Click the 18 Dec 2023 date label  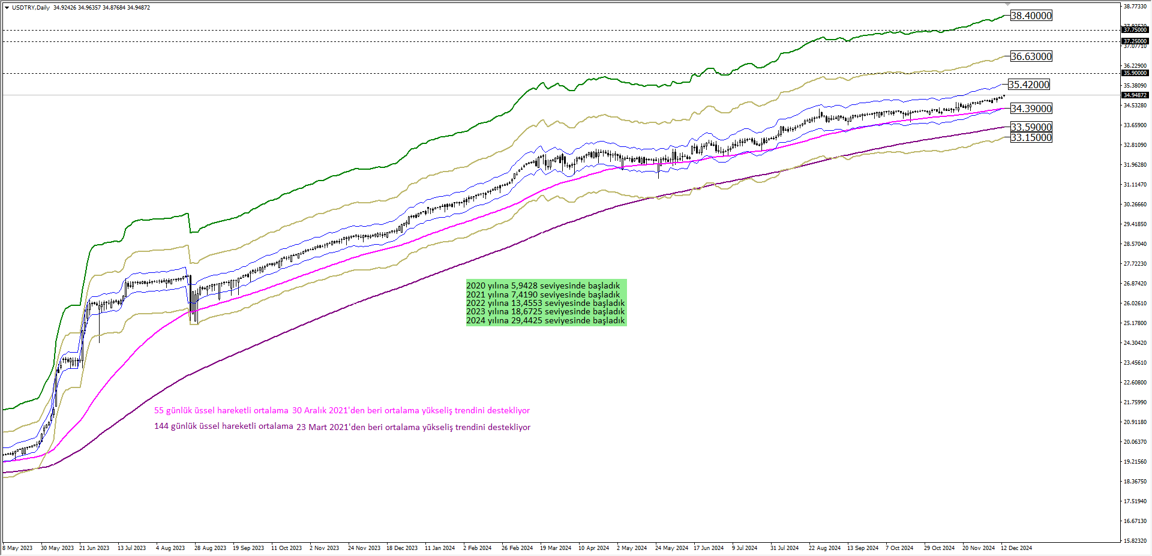(402, 548)
